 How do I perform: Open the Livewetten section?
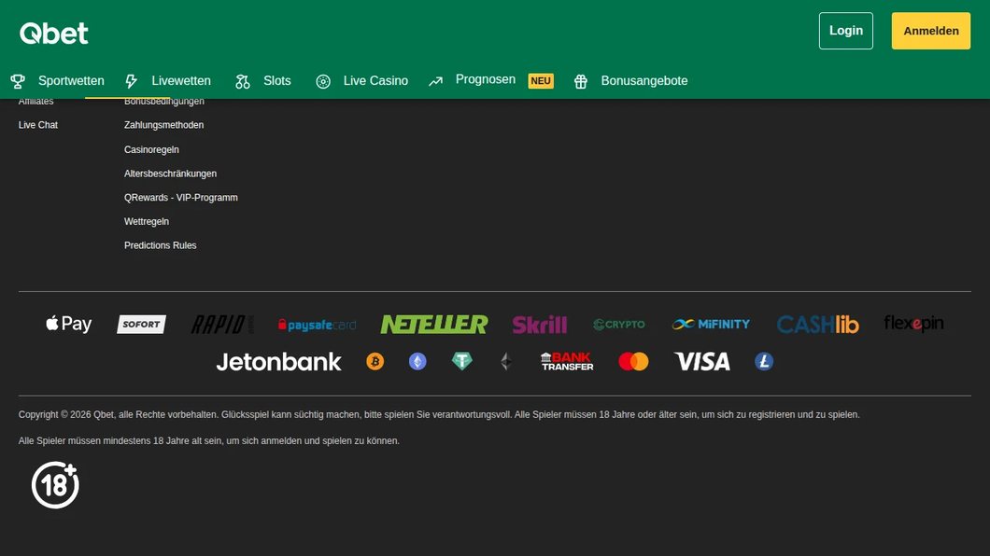181,80
